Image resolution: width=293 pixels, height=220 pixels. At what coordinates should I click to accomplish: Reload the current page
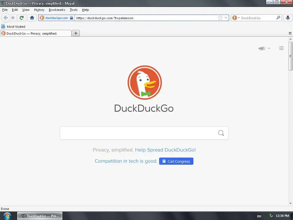pyautogui.click(x=21, y=18)
